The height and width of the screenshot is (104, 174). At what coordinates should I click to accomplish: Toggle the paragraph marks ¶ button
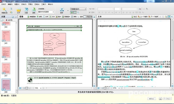[x=172, y=17]
